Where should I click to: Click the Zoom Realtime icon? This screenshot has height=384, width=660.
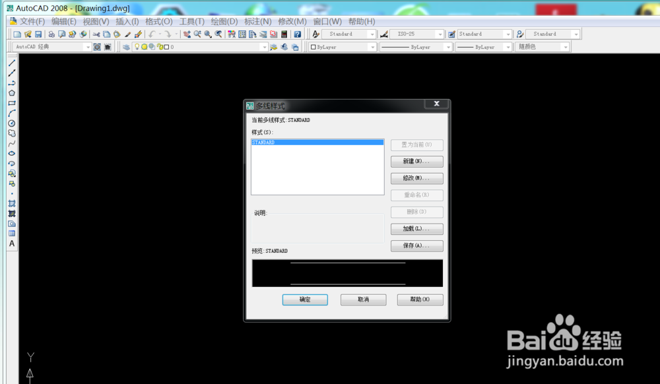197,34
